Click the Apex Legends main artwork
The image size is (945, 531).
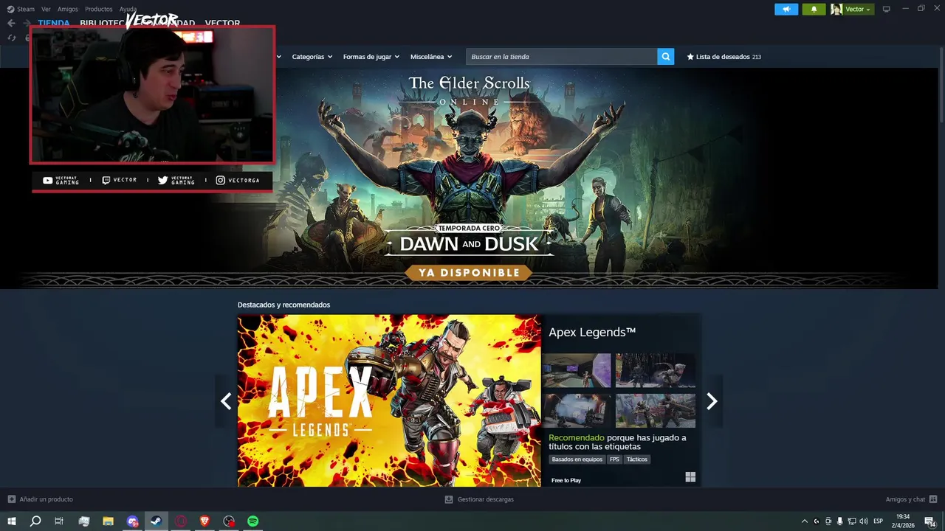click(389, 400)
